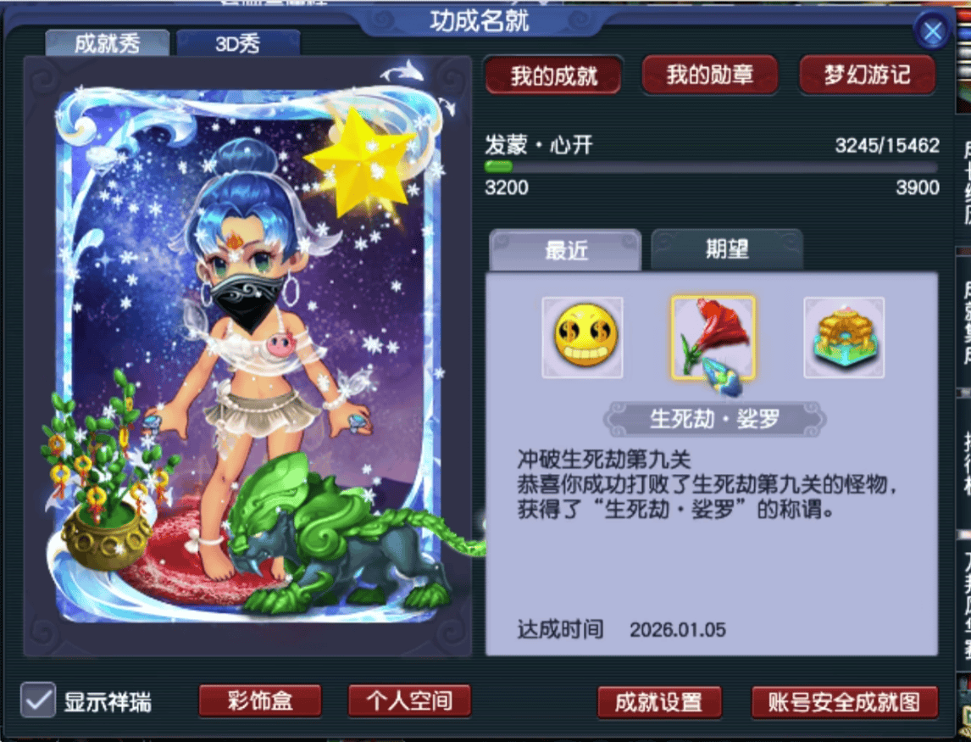Select the gold coin smiley achievement icon
Viewport: 971px width, 742px height.
coord(582,338)
